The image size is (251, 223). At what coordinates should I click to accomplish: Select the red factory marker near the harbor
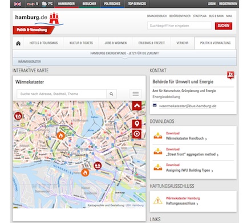click(x=98, y=166)
